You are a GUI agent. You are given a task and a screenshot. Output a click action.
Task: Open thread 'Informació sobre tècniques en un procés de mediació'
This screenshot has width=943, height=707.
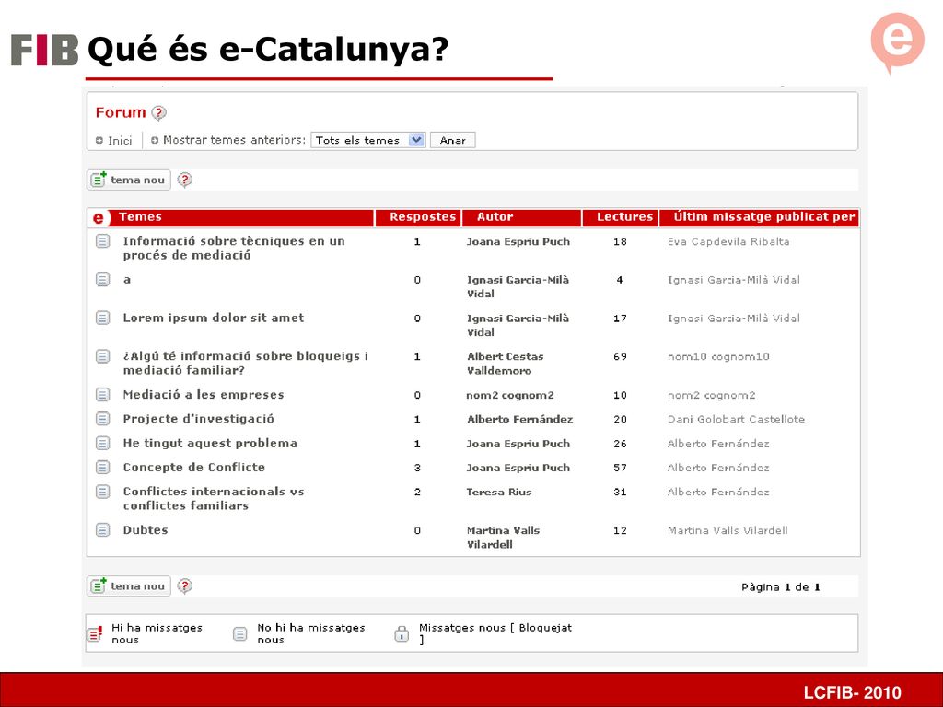pyautogui.click(x=234, y=249)
